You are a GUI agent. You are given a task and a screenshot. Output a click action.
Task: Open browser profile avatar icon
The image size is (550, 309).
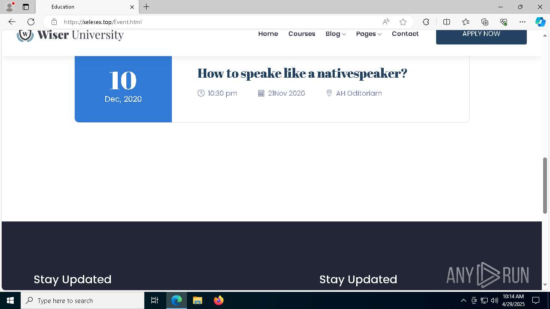coord(9,7)
